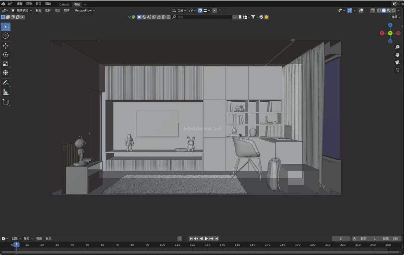Switch to 布局 workspace tab

pos(77,4)
